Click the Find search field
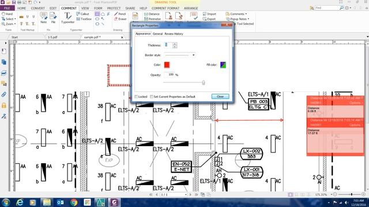This screenshot has height=207, width=369. pos(327,8)
